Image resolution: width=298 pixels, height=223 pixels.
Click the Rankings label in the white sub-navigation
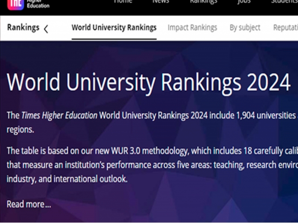click(23, 27)
